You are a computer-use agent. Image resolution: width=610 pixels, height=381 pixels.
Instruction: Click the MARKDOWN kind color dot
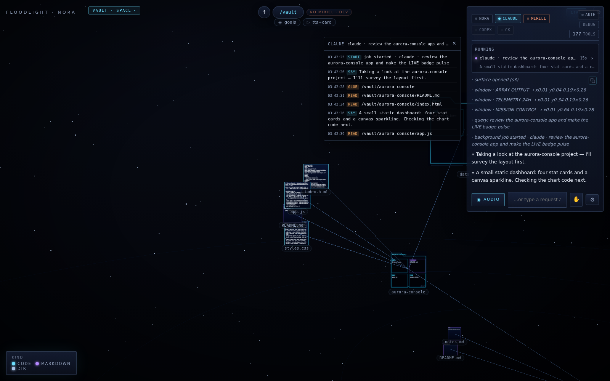click(37, 364)
